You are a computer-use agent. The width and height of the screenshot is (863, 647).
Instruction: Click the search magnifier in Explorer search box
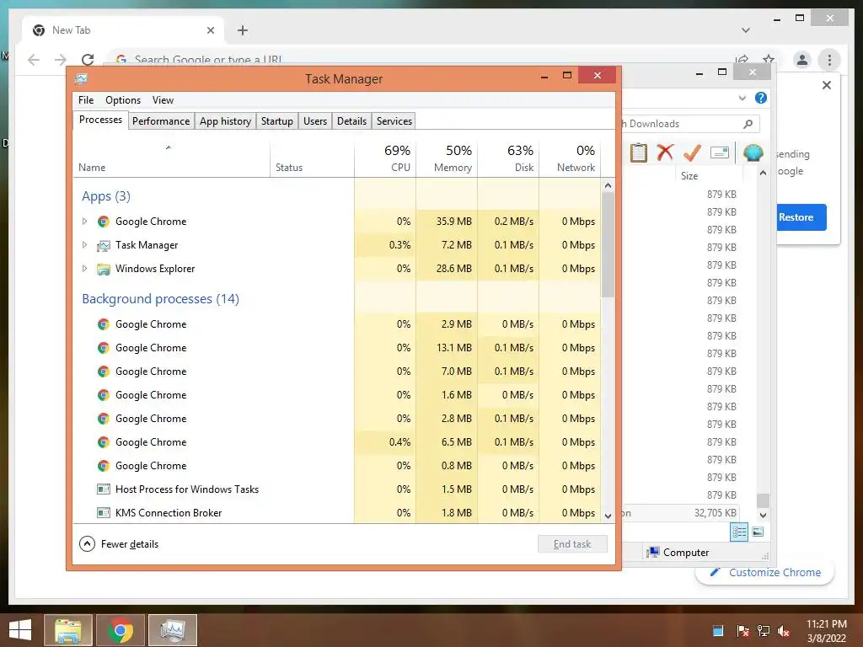(x=748, y=124)
